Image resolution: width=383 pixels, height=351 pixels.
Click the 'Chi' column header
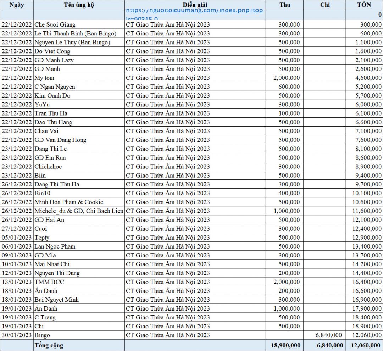coord(324,5)
